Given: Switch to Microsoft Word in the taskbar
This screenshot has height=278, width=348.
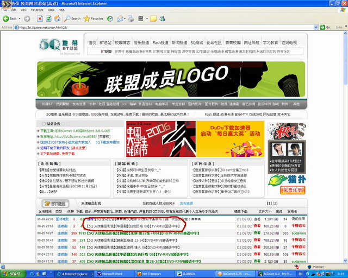Looking at the screenshot, I should (115, 274).
